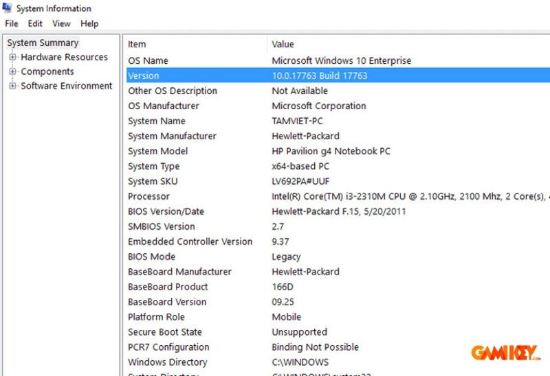Select the Windows Directory row

(x=338, y=362)
